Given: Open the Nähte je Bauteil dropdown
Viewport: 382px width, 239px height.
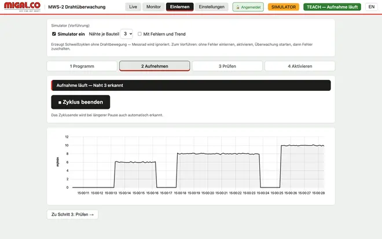Looking at the screenshot, I should tap(127, 34).
